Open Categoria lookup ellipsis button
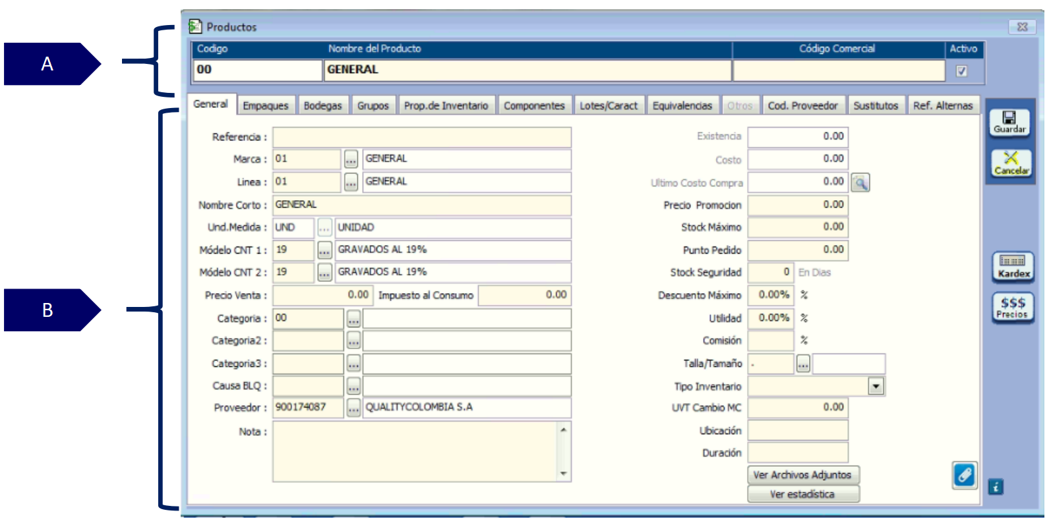The height and width of the screenshot is (523, 1051). pyautogui.click(x=353, y=319)
